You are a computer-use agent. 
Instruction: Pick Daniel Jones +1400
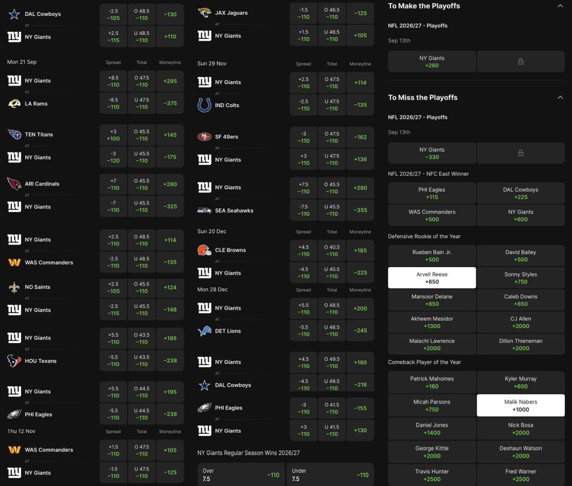tap(432, 428)
